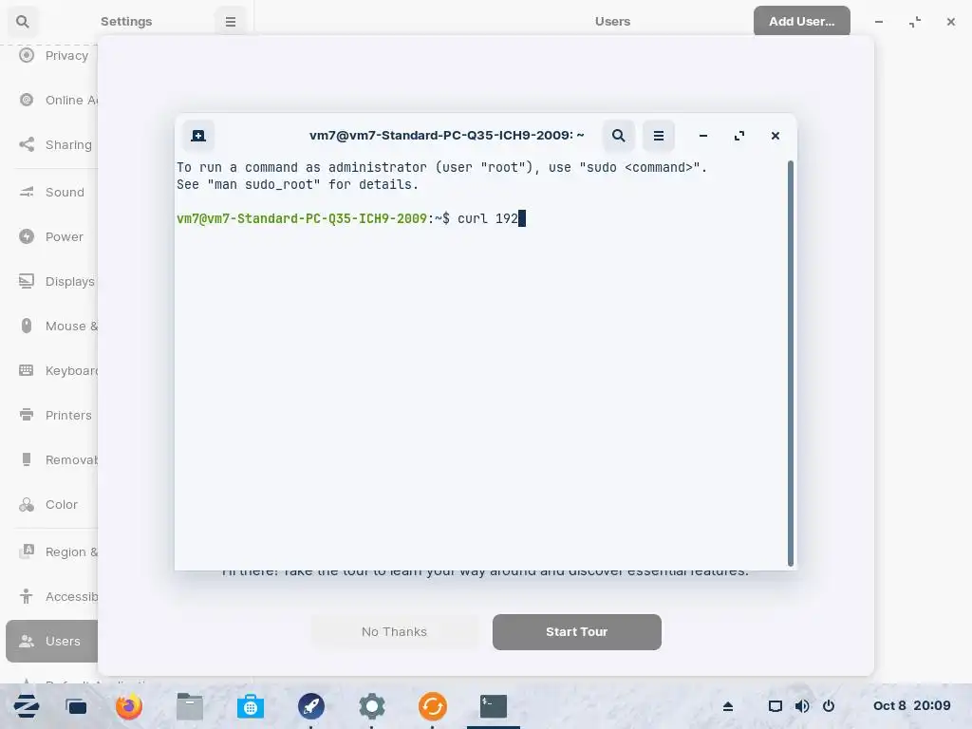Open a new tab in the terminal
972x729 pixels.
pos(198,136)
